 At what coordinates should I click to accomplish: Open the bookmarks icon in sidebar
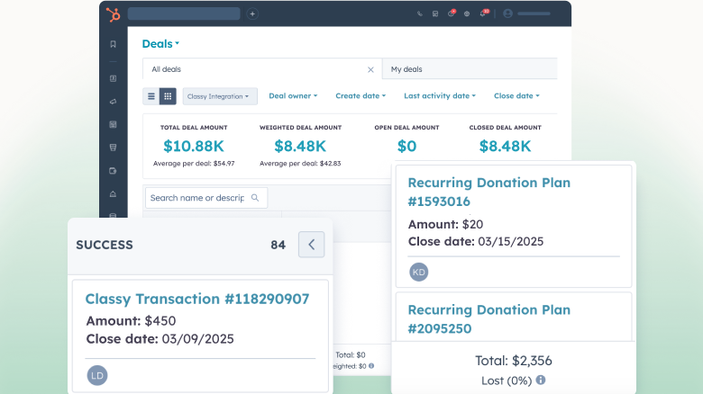pos(113,44)
